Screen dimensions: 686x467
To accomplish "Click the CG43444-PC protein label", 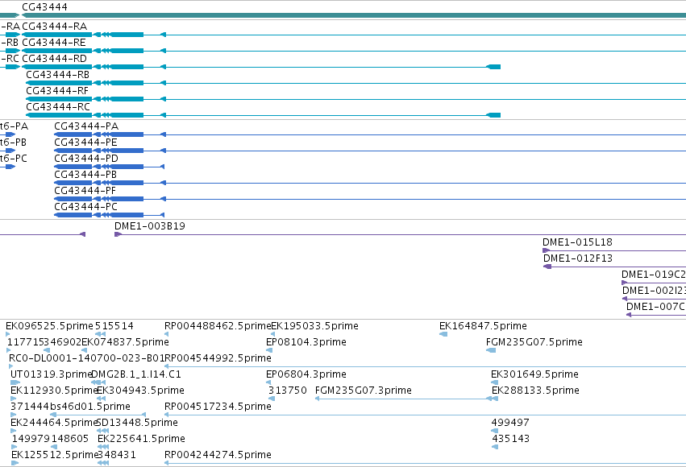I will tap(85, 207).
